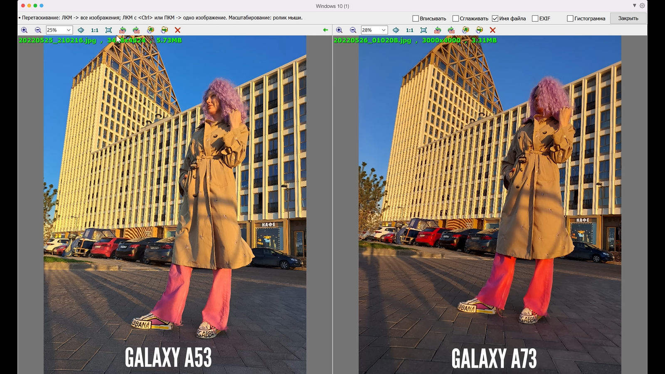
Task: Expand the title bar triangle menu
Action: (x=634, y=6)
